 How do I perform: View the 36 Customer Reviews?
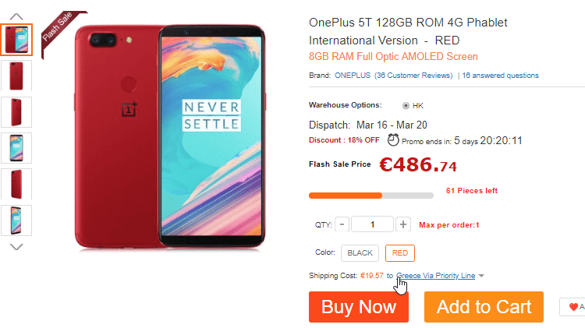click(413, 76)
